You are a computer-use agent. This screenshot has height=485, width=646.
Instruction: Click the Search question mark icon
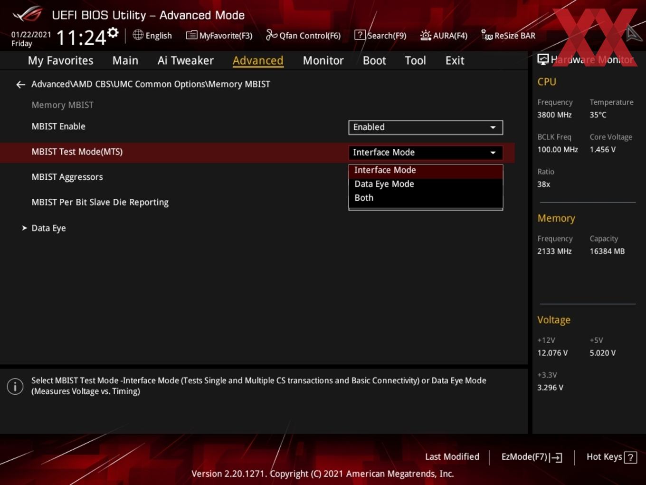coord(360,35)
